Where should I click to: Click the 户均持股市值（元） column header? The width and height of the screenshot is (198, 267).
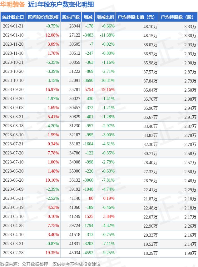point(137,17)
